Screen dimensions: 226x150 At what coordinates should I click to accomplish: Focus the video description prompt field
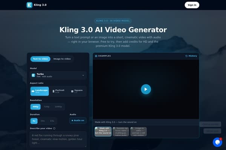click(58, 139)
